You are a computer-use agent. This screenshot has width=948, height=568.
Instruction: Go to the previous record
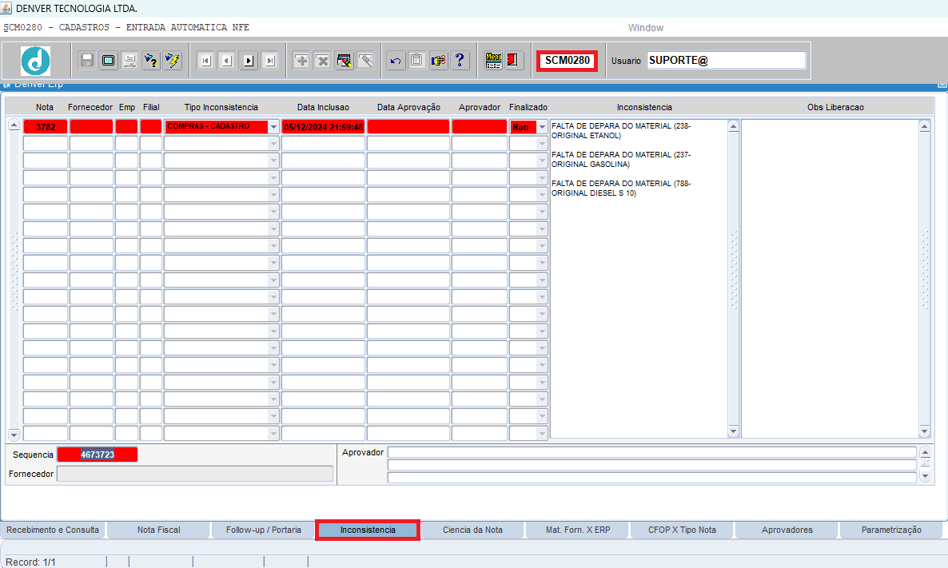pos(227,61)
